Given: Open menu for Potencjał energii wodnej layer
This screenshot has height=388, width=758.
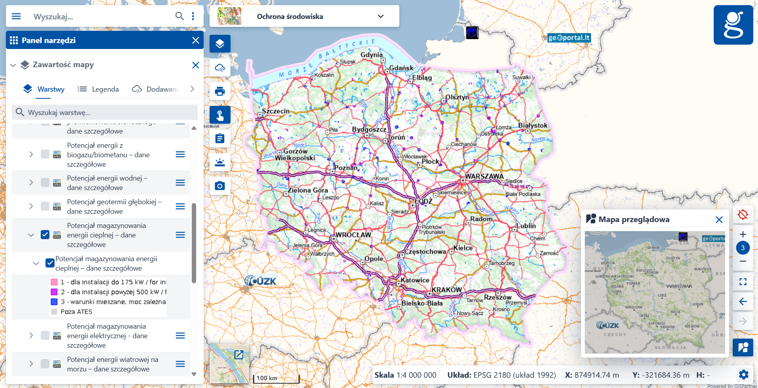Looking at the screenshot, I should (x=180, y=183).
